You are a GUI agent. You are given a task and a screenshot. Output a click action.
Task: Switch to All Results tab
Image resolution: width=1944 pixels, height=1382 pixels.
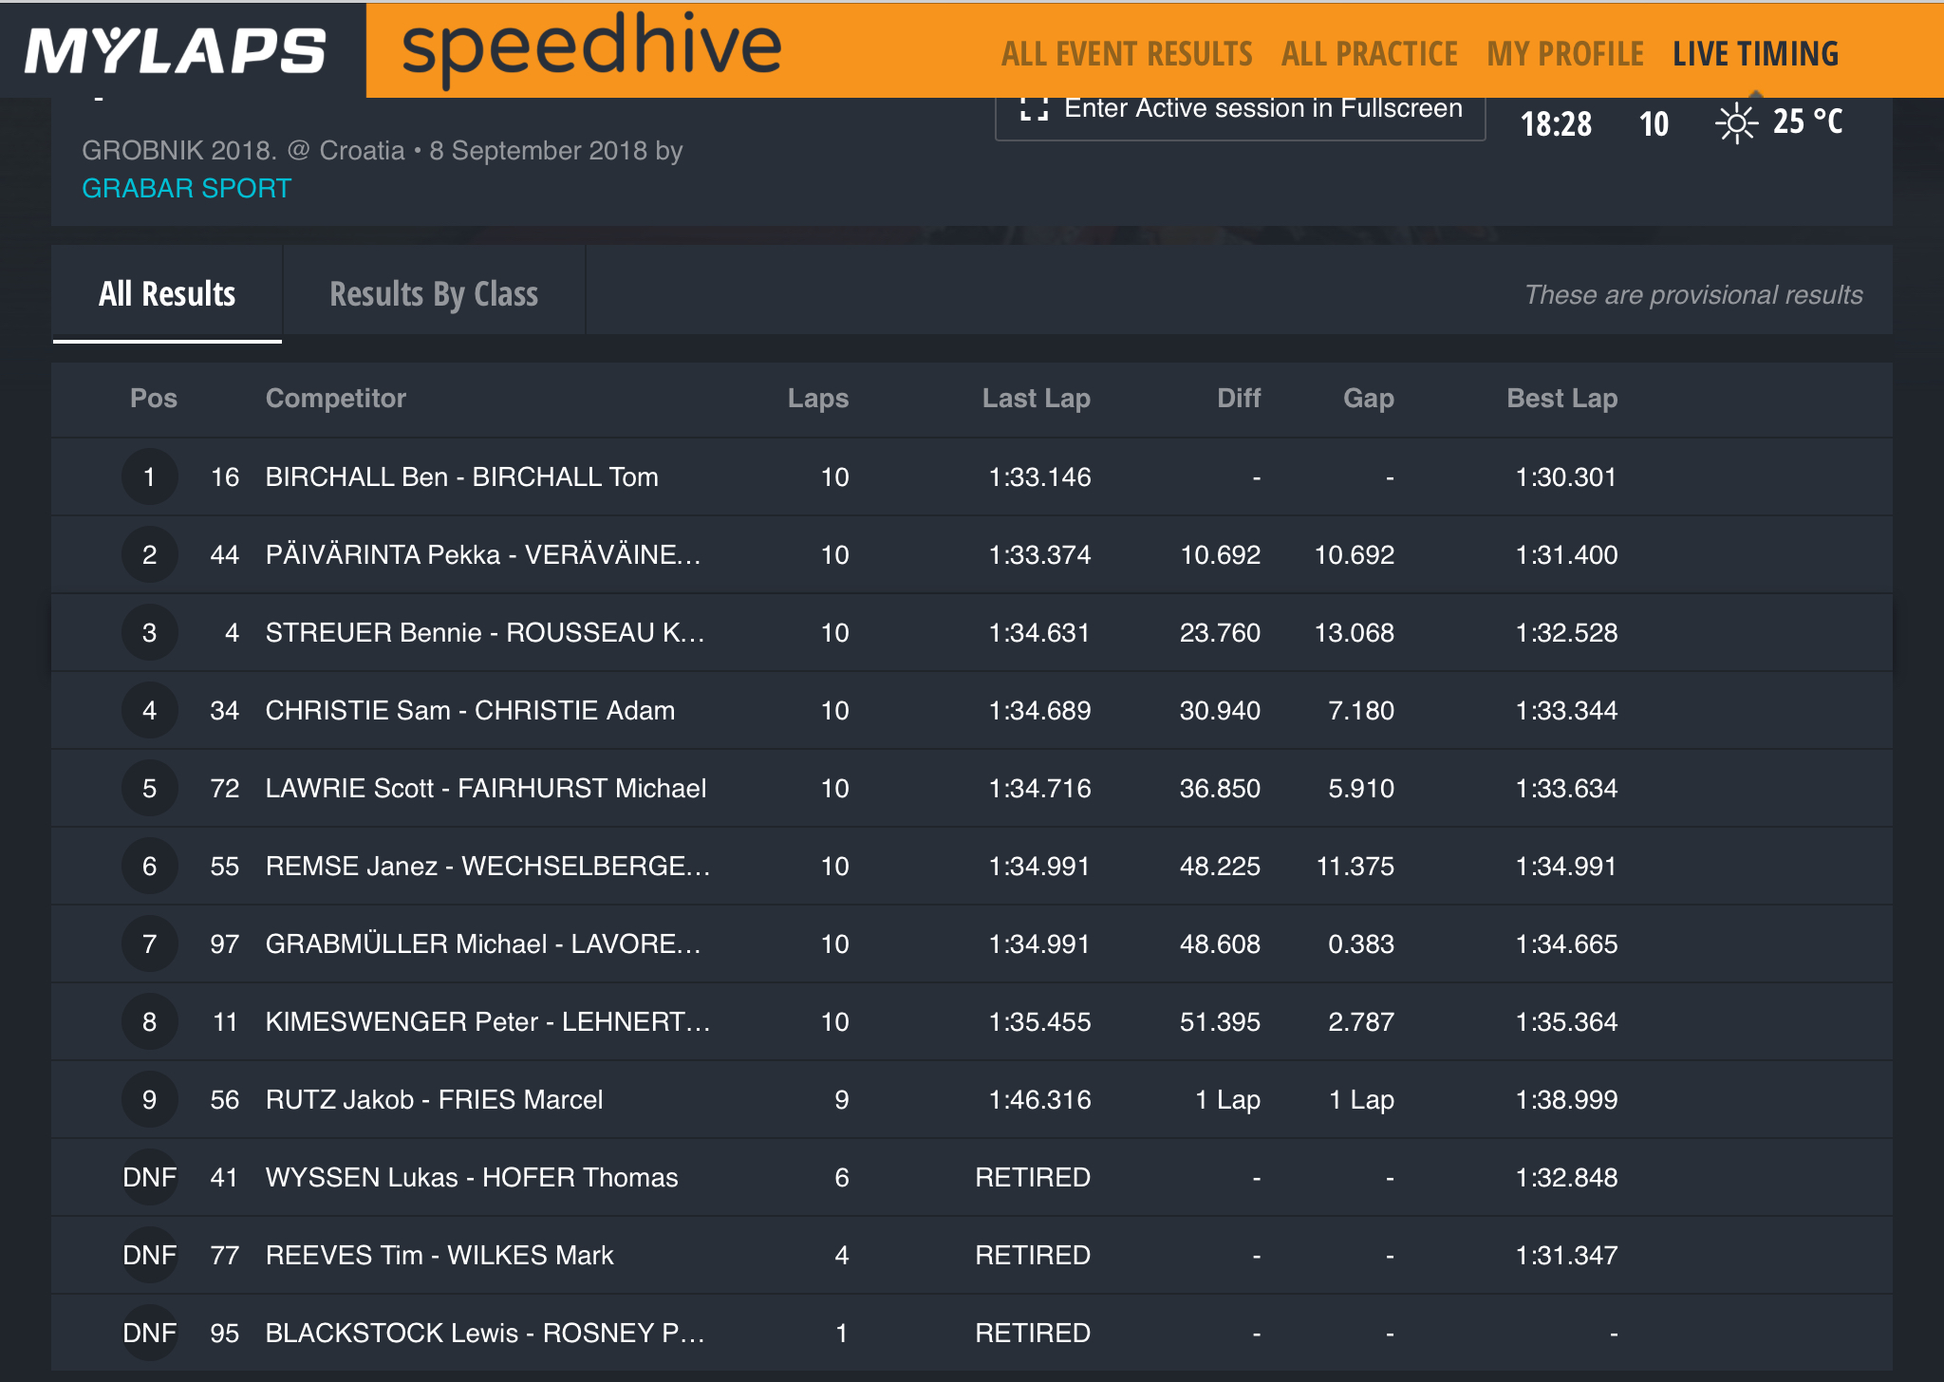[x=167, y=293]
